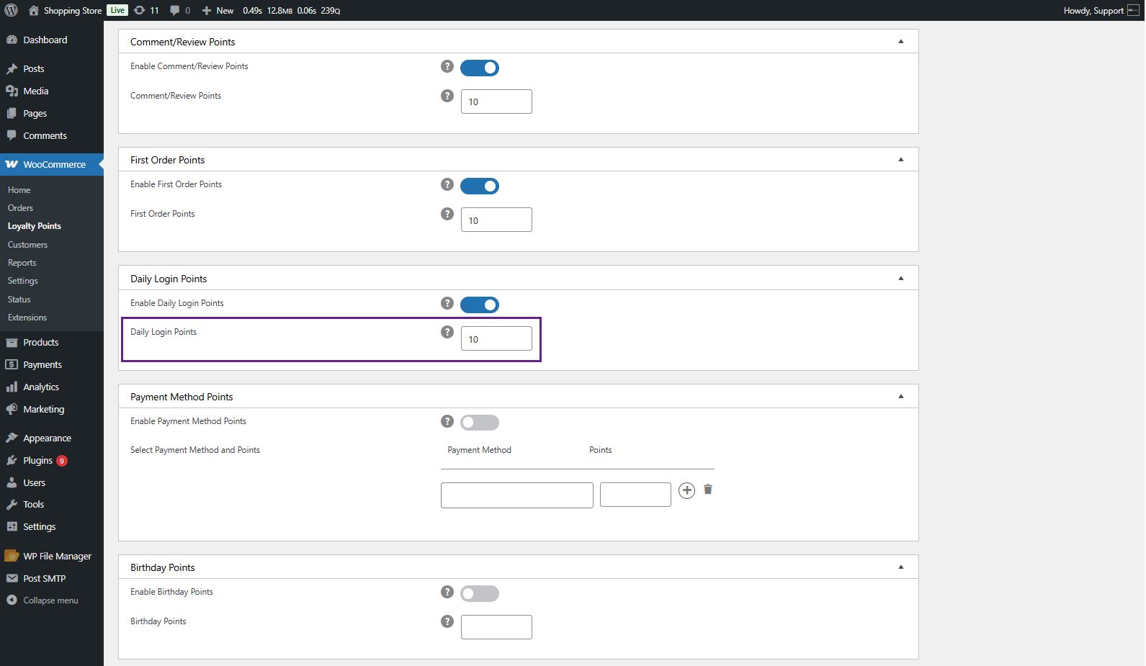
Task: Click the Dashboard gauge icon in sidebar
Action: [12, 40]
